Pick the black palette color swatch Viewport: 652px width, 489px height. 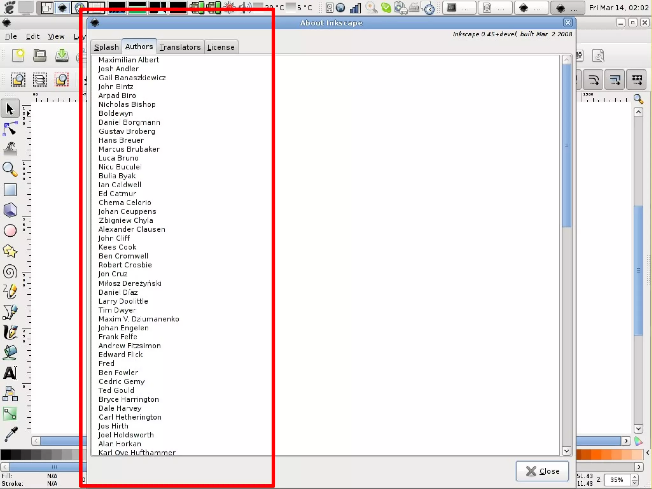tap(5, 454)
